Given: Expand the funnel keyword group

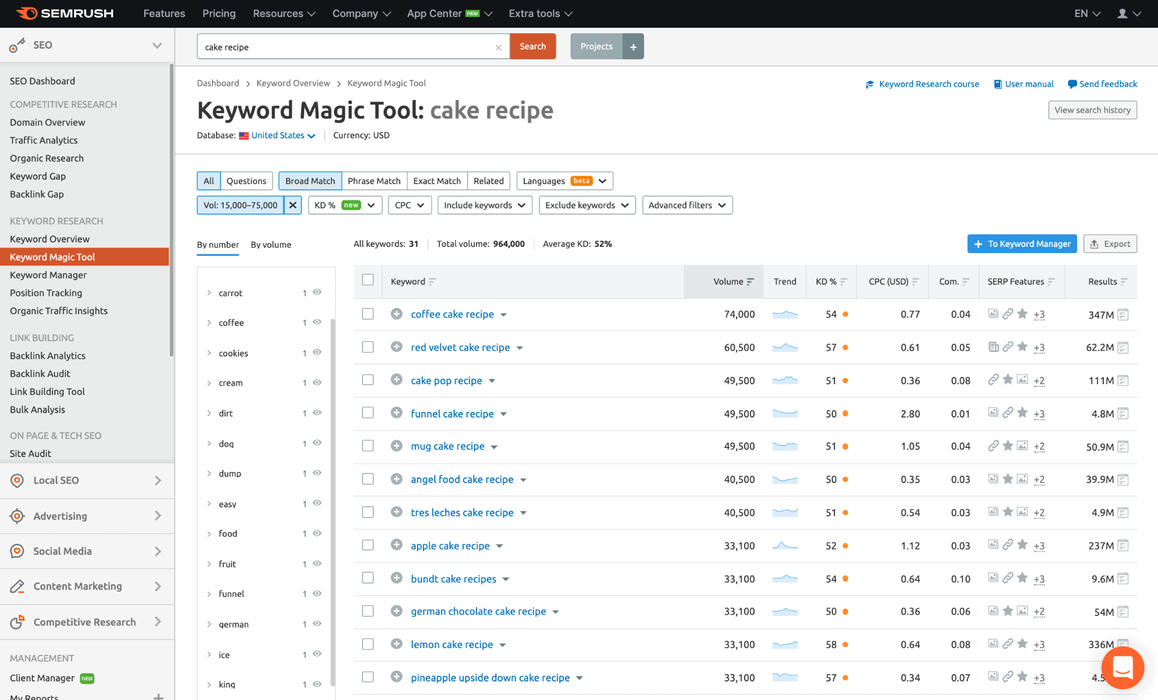Looking at the screenshot, I should coord(209,594).
